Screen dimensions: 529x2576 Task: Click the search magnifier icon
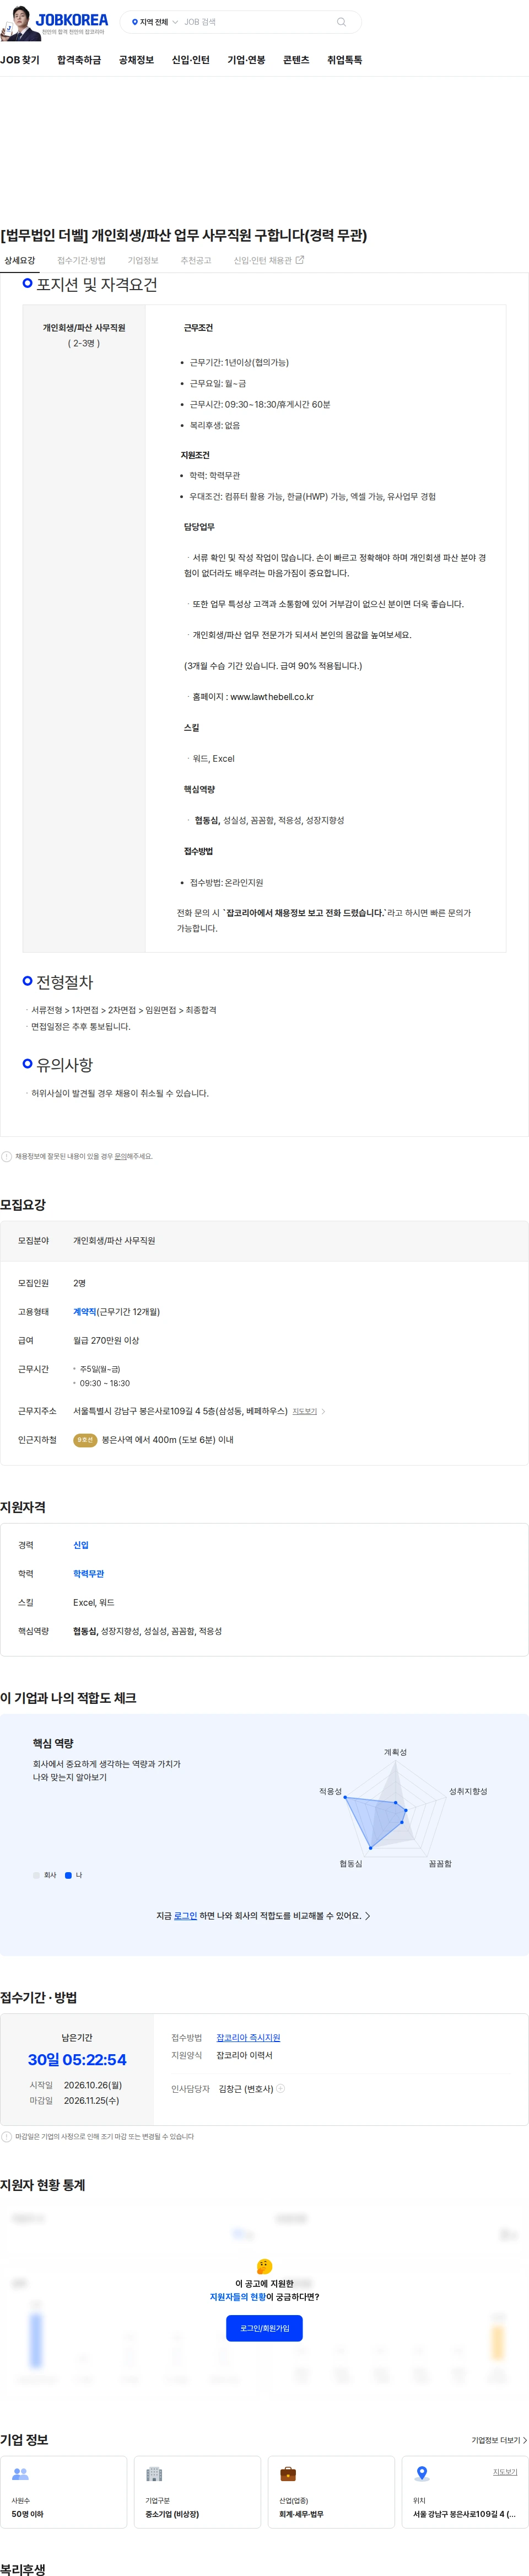click(x=341, y=22)
